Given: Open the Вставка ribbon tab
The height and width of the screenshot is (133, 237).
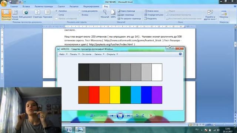Looking at the screenshot, I should [x=26, y=7].
